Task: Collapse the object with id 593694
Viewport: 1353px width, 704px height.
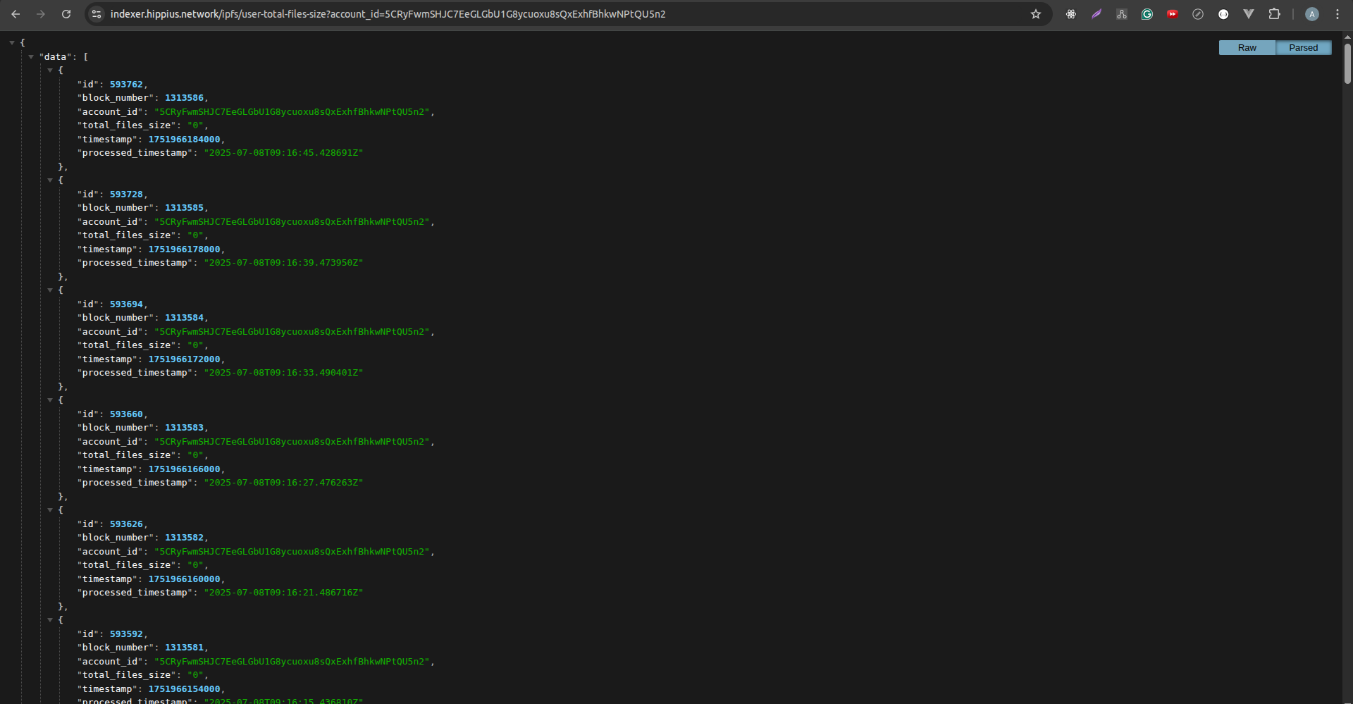Action: click(50, 290)
